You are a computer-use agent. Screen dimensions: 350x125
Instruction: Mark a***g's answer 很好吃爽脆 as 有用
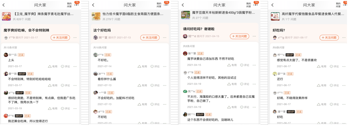click(x=53, y=108)
